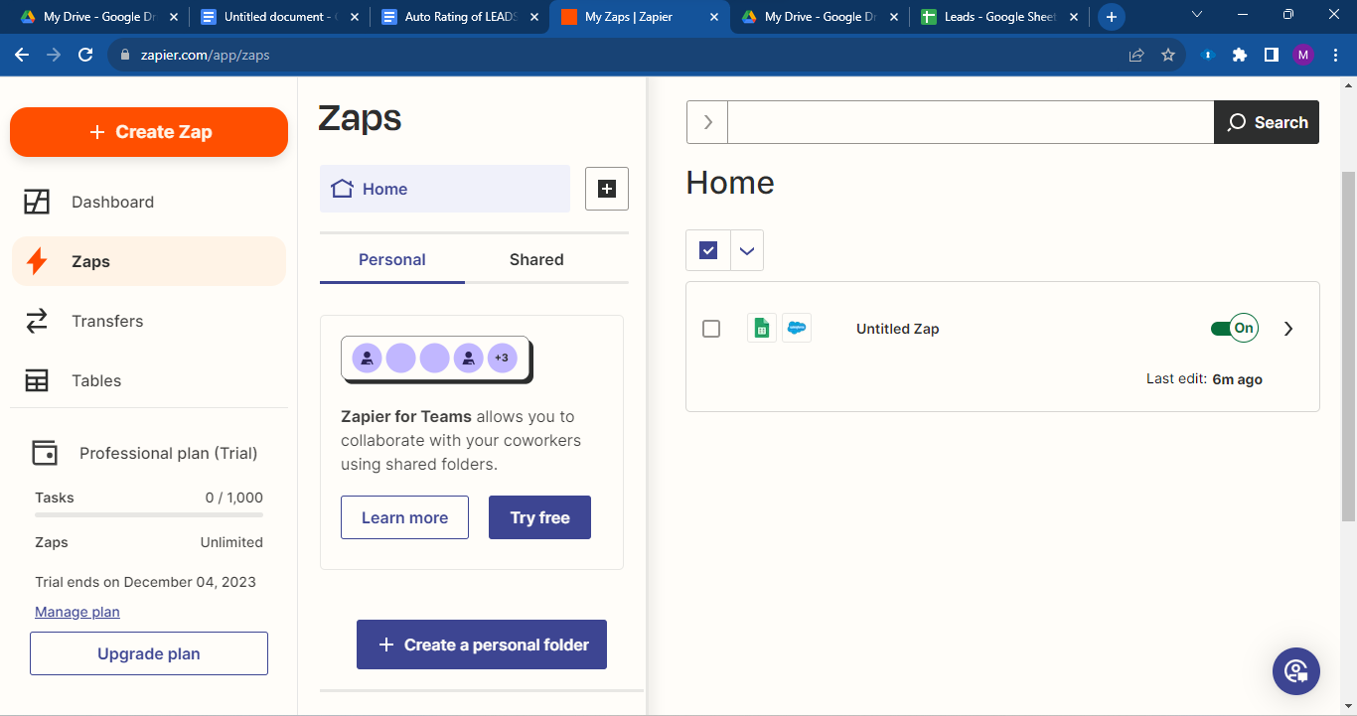Switch to the Shared tab
This screenshot has height=716, width=1357.
[536, 259]
